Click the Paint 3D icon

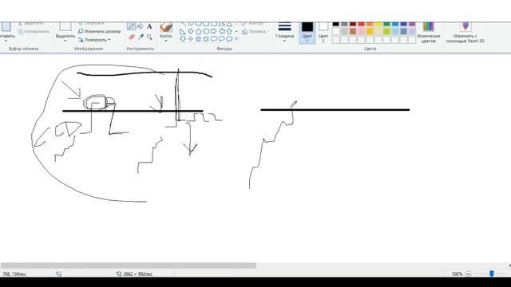click(x=465, y=26)
